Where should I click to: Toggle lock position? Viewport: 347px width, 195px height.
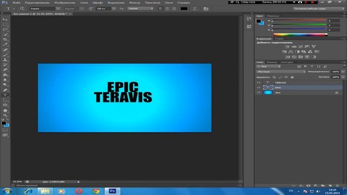(x=286, y=77)
